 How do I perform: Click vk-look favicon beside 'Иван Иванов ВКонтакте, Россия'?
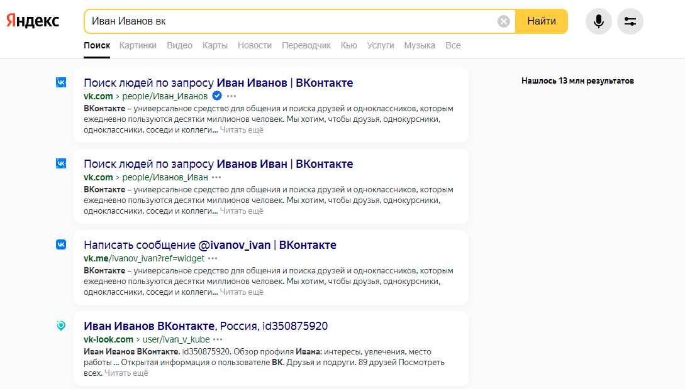pyautogui.click(x=61, y=326)
